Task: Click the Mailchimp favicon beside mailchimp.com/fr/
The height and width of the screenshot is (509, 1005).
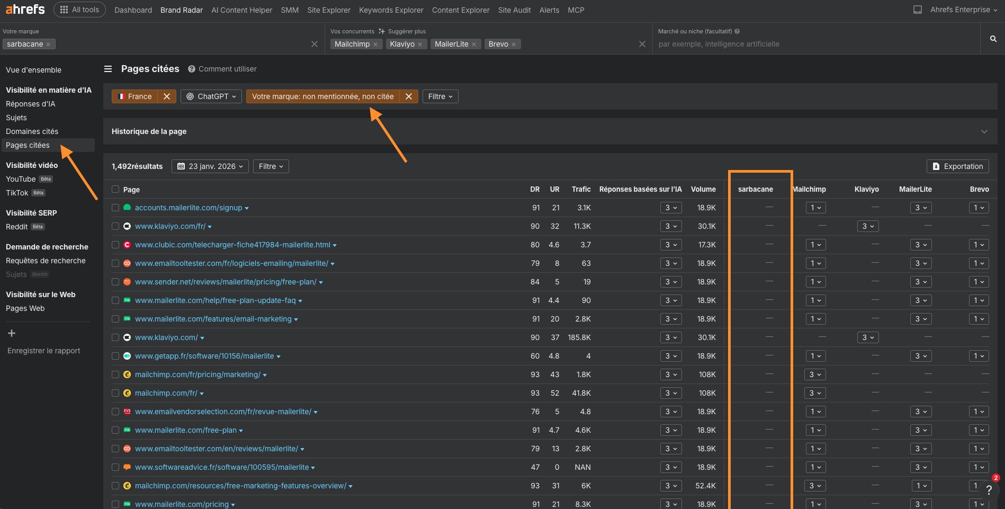Action: [x=127, y=393]
